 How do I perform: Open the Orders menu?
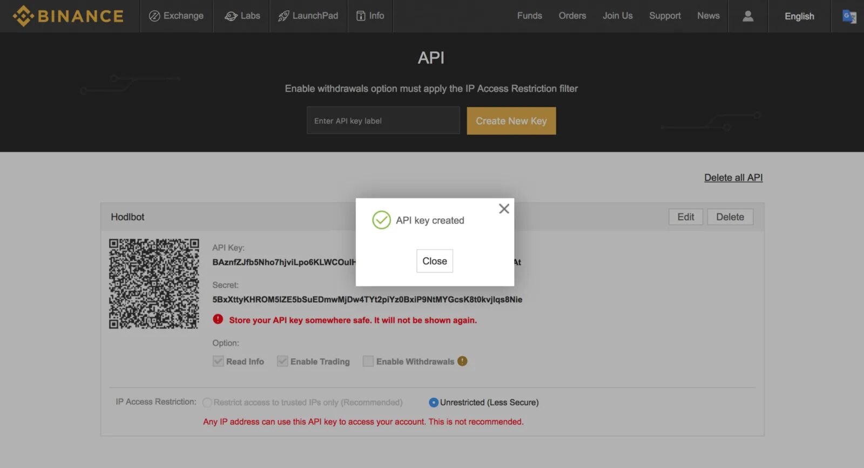572,16
